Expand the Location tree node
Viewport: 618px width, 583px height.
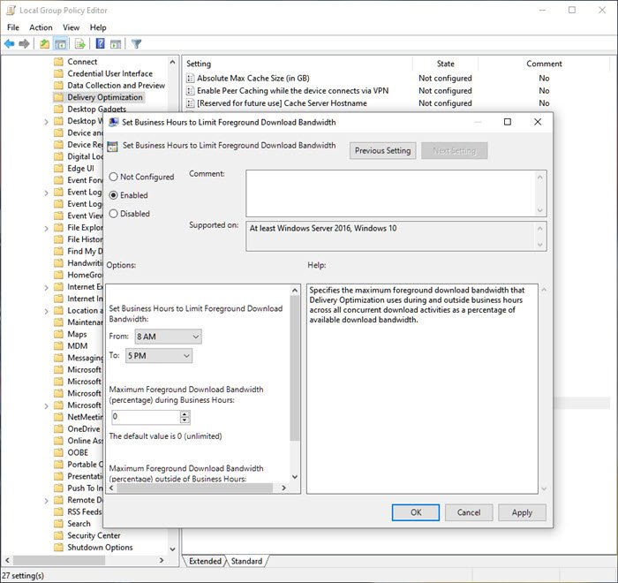[46, 311]
